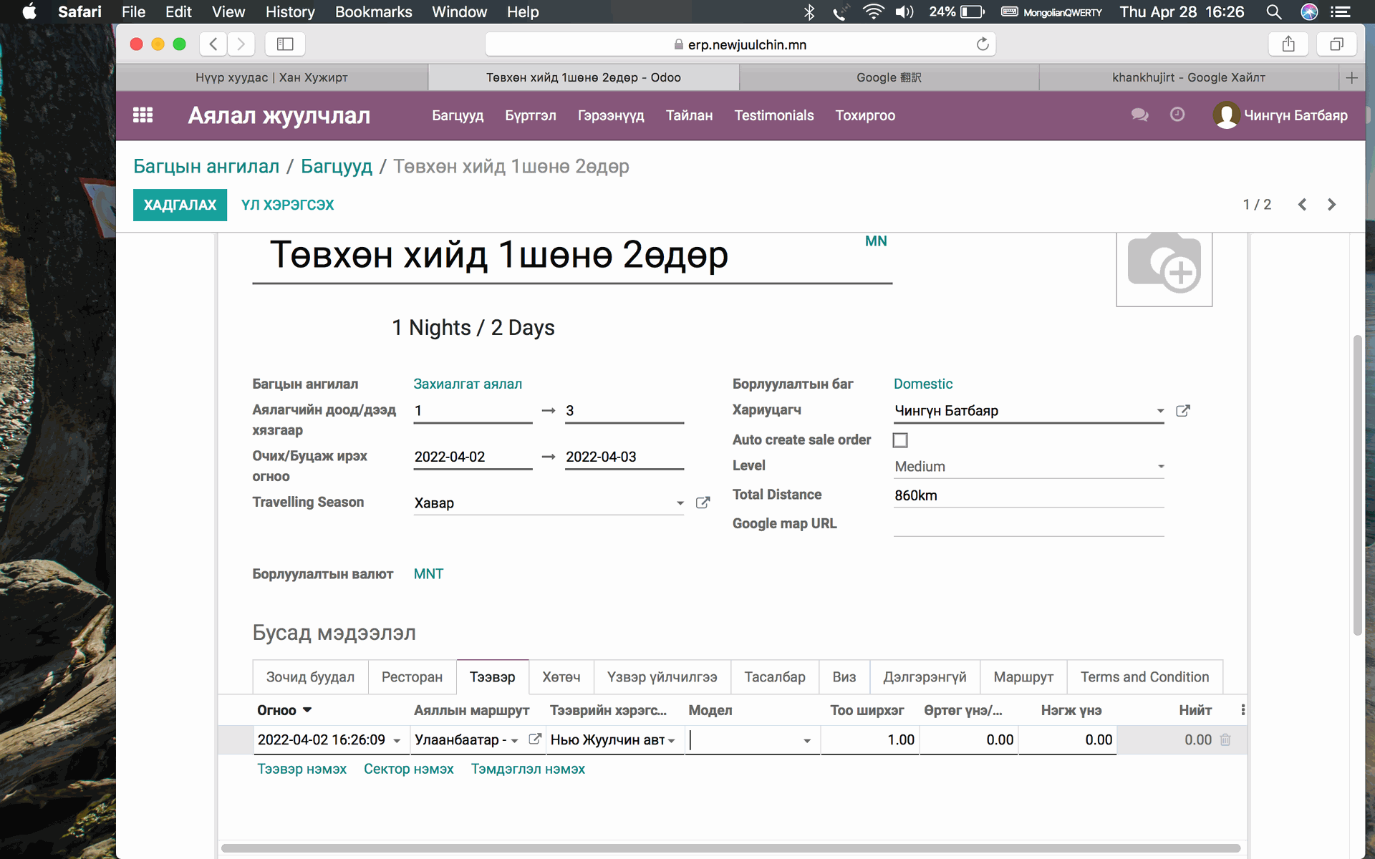Open the conversations chat icon
Image resolution: width=1375 pixels, height=859 pixels.
tap(1139, 115)
